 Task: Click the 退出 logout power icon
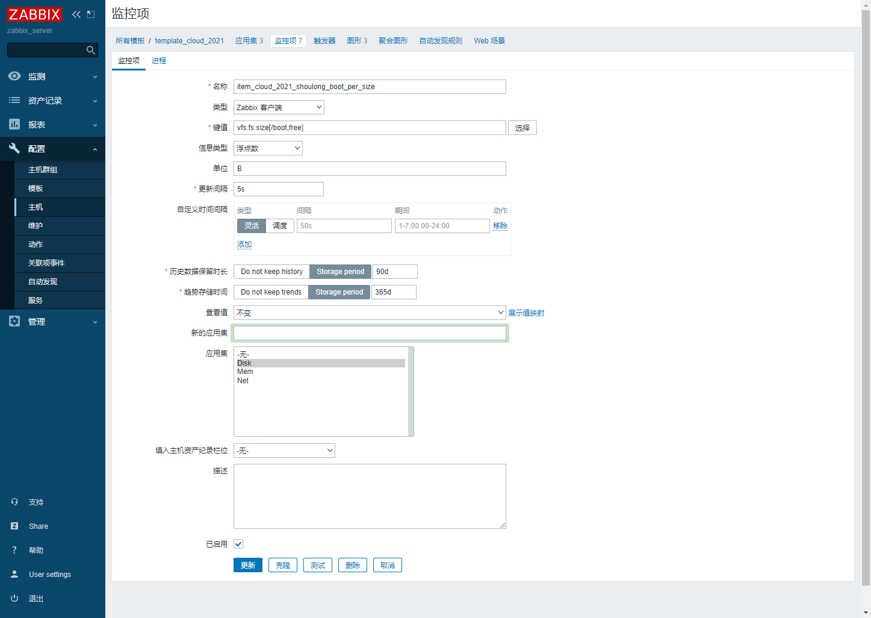(14, 598)
